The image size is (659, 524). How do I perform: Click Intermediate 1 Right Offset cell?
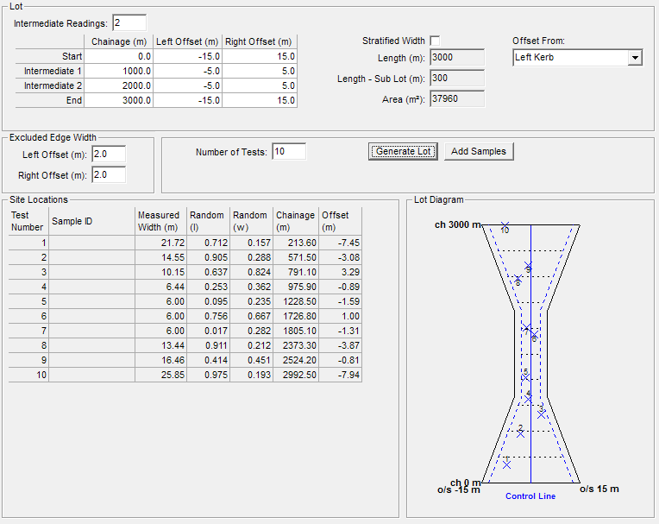tap(259, 71)
